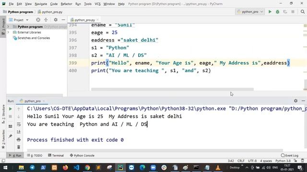Open the Python Console tool window
Image resolution: width=307 pixels, height=172 pixels.
[x=82, y=155]
